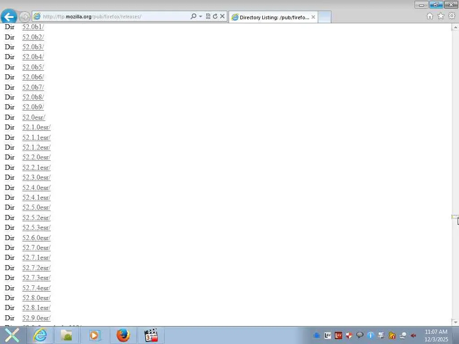459x344 pixels.
Task: Open a new blank tab
Action: click(325, 17)
